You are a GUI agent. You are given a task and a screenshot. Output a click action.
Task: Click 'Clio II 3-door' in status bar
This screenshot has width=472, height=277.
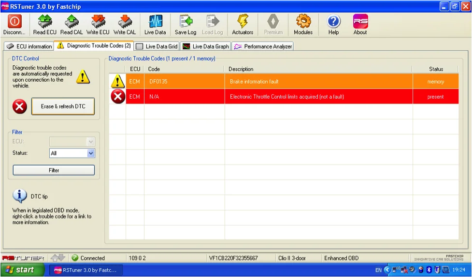pyautogui.click(x=292, y=258)
